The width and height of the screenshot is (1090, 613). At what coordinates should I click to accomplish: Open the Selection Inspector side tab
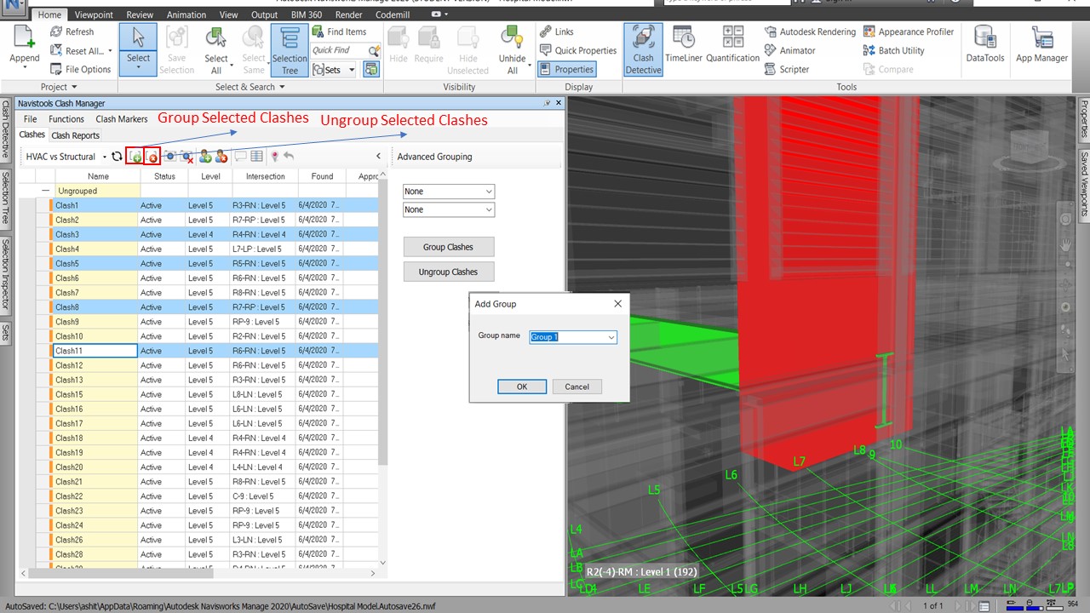click(5, 274)
